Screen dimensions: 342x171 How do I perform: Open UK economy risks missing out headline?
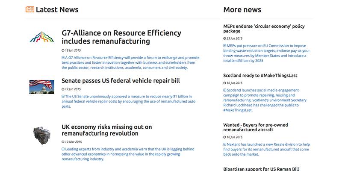click(107, 130)
